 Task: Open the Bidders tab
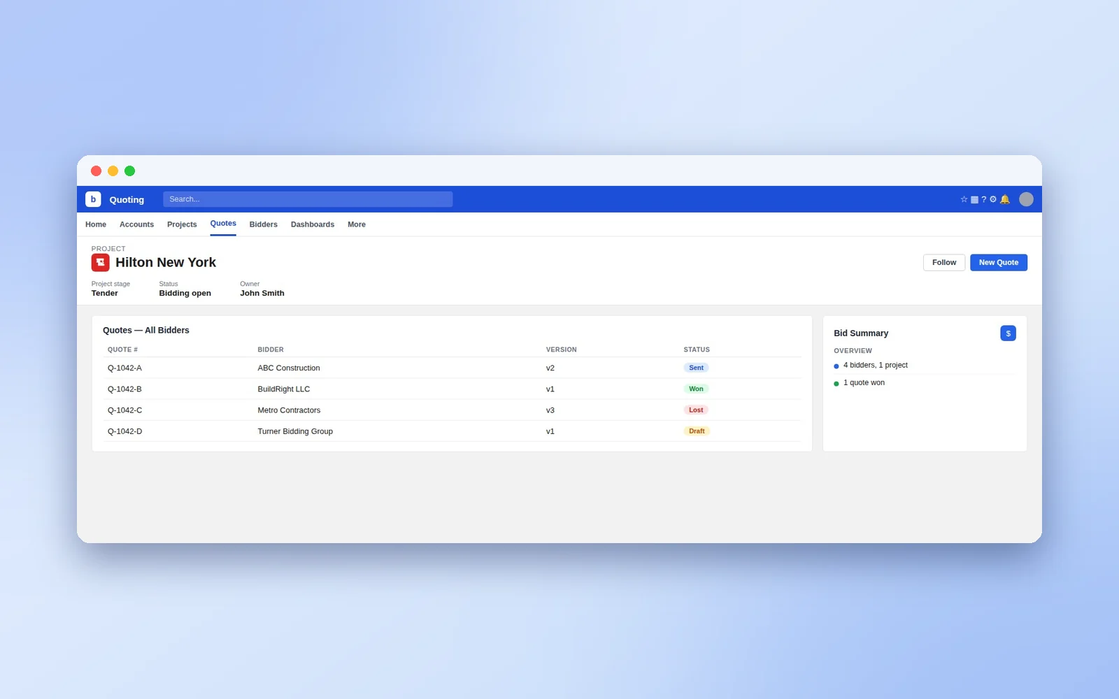pos(264,224)
